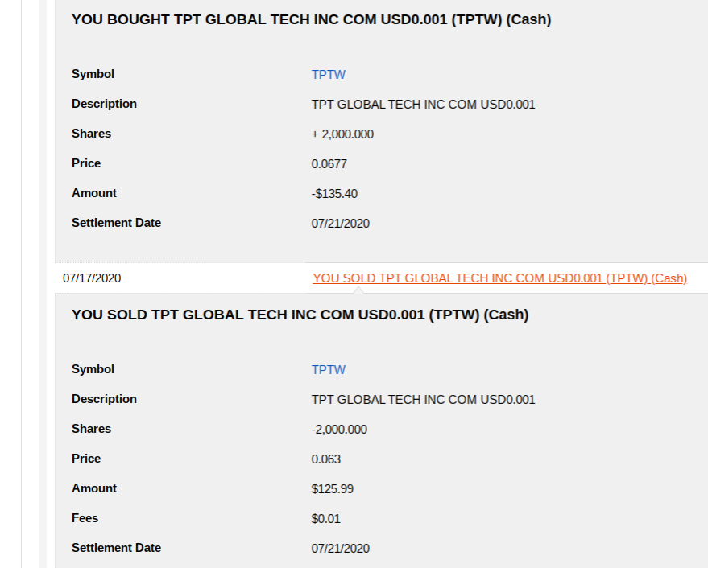Viewport: 708px width, 568px height.
Task: Click the Price label in bought transaction
Action: point(86,163)
